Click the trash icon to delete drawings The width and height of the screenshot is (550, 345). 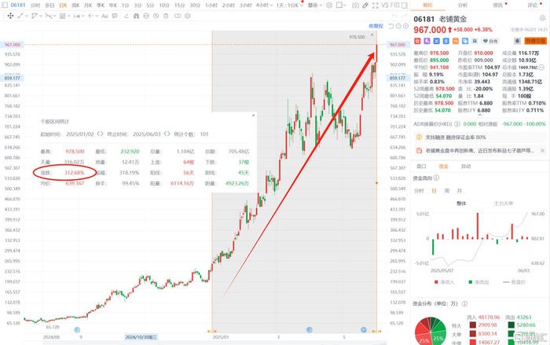(166, 17)
